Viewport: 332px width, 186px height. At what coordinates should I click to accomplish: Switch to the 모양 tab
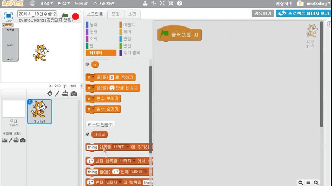(x=115, y=14)
